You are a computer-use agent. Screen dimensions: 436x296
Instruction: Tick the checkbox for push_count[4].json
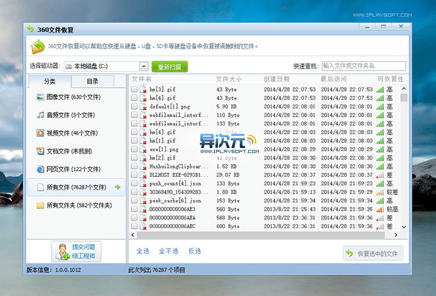click(134, 183)
